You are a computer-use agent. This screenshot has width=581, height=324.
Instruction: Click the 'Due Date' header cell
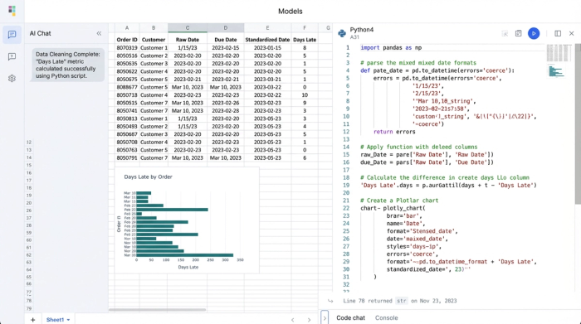(x=225, y=40)
